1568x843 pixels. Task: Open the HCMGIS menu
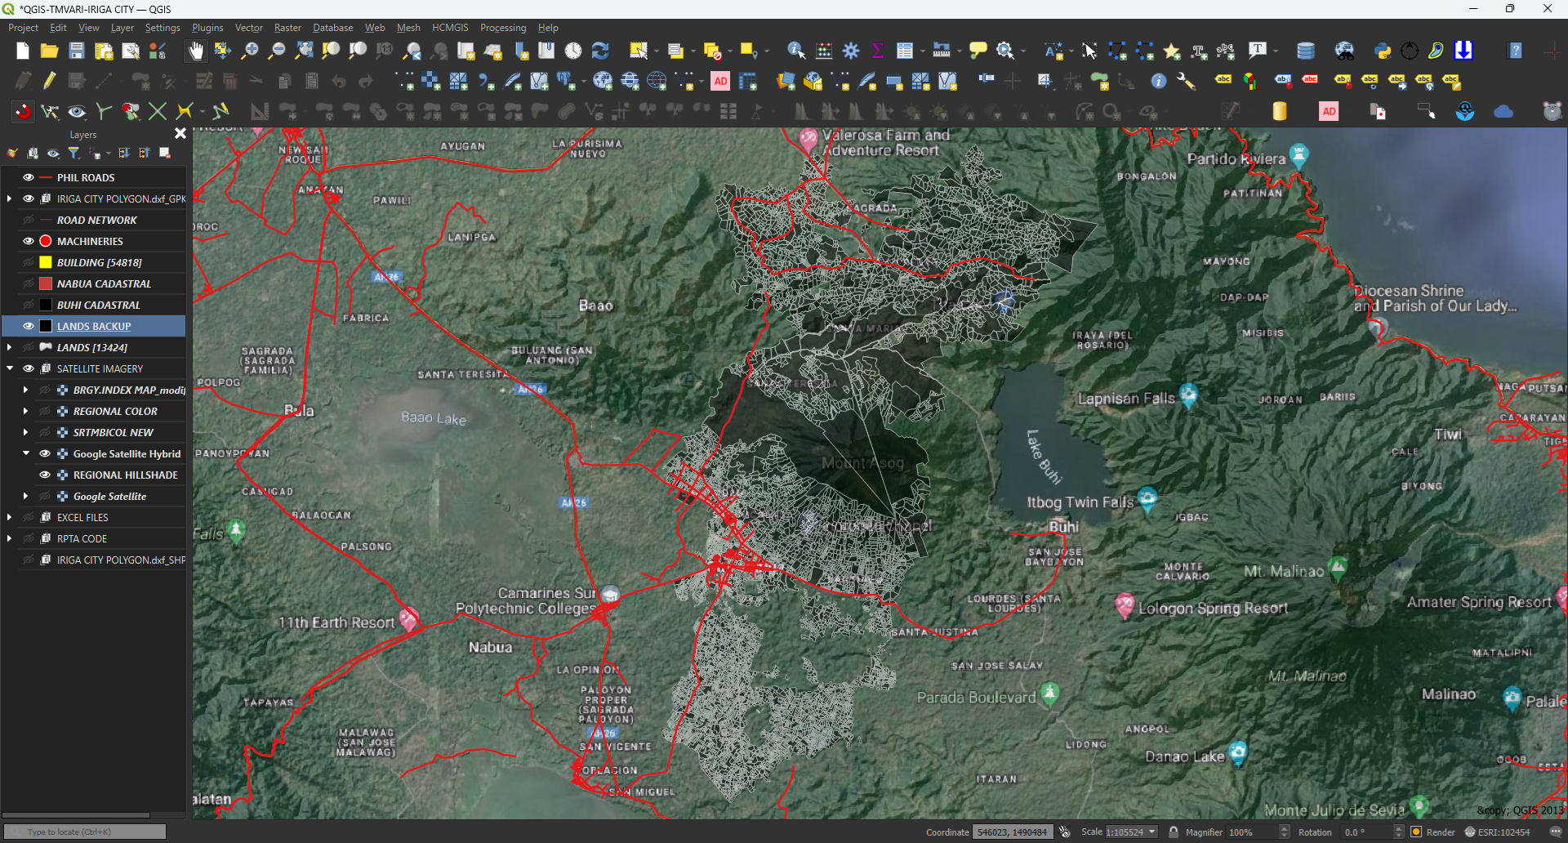point(451,27)
